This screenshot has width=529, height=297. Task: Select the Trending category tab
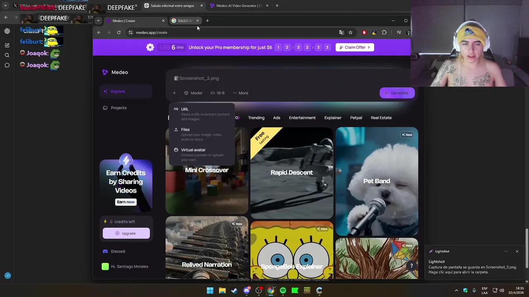(256, 118)
